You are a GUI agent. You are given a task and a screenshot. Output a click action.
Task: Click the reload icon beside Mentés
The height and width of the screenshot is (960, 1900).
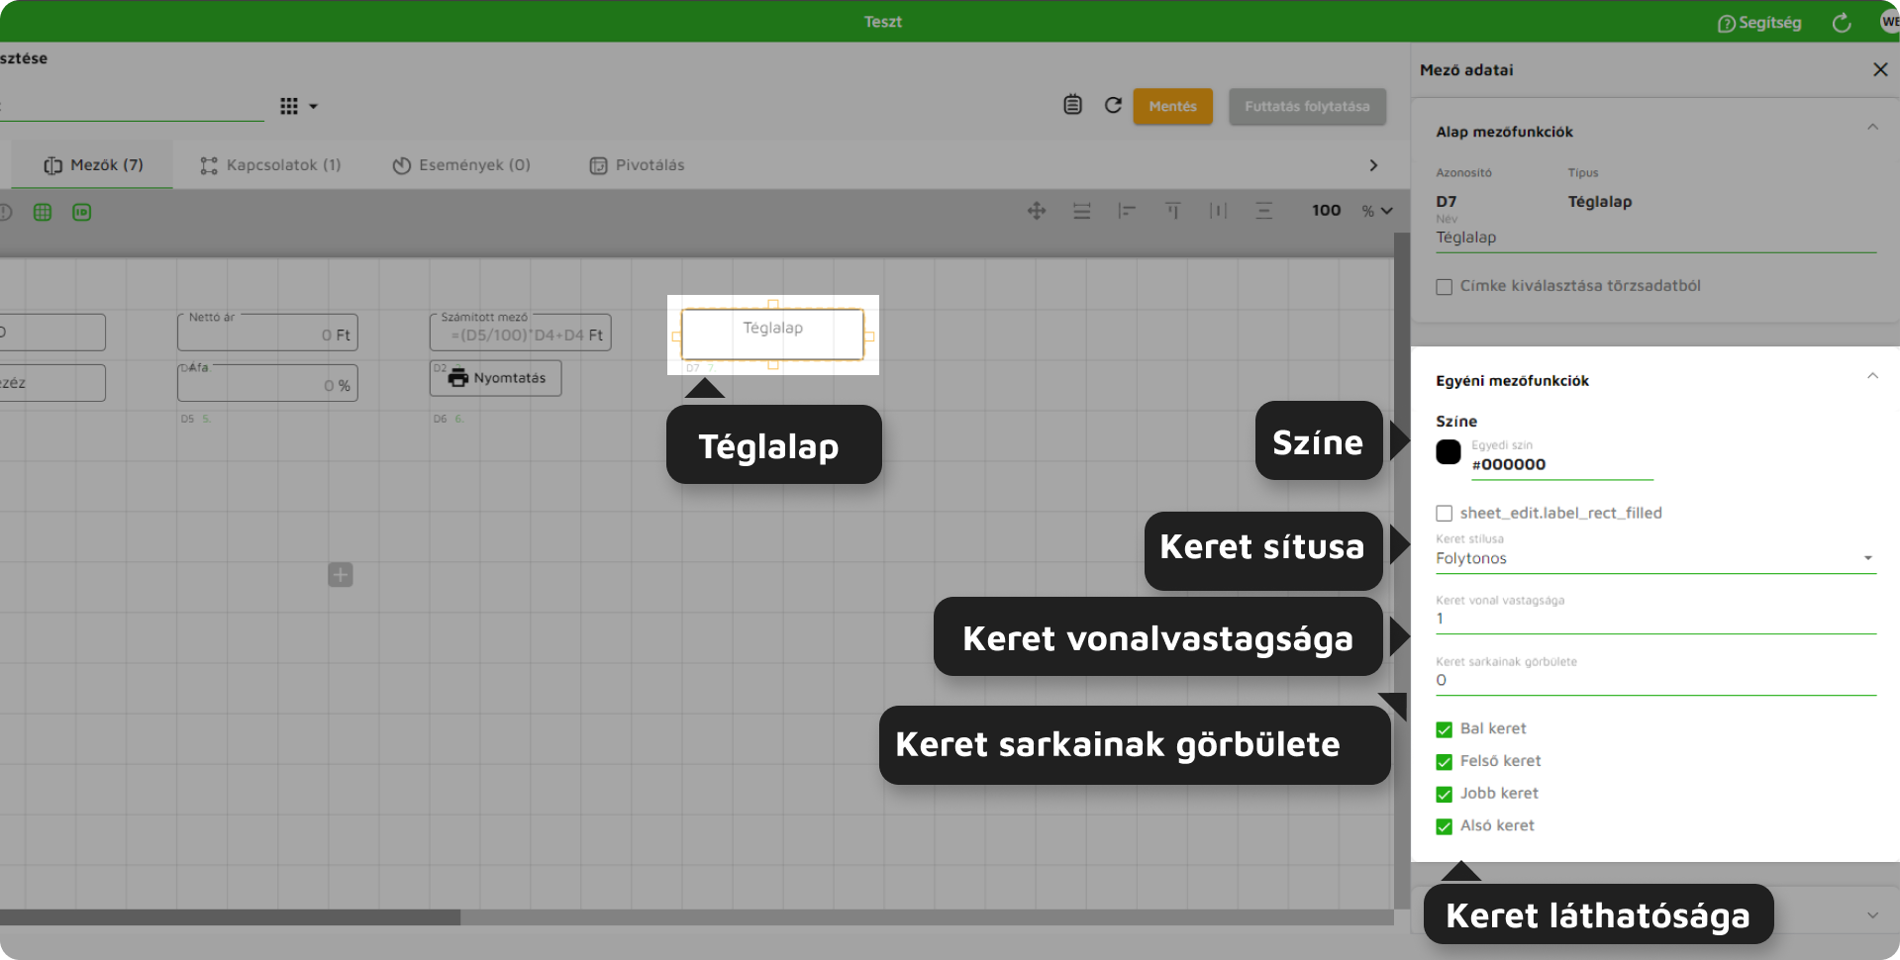click(x=1113, y=105)
